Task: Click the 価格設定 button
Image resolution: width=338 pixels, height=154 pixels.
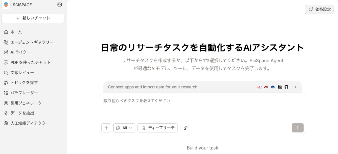Action: (x=319, y=10)
